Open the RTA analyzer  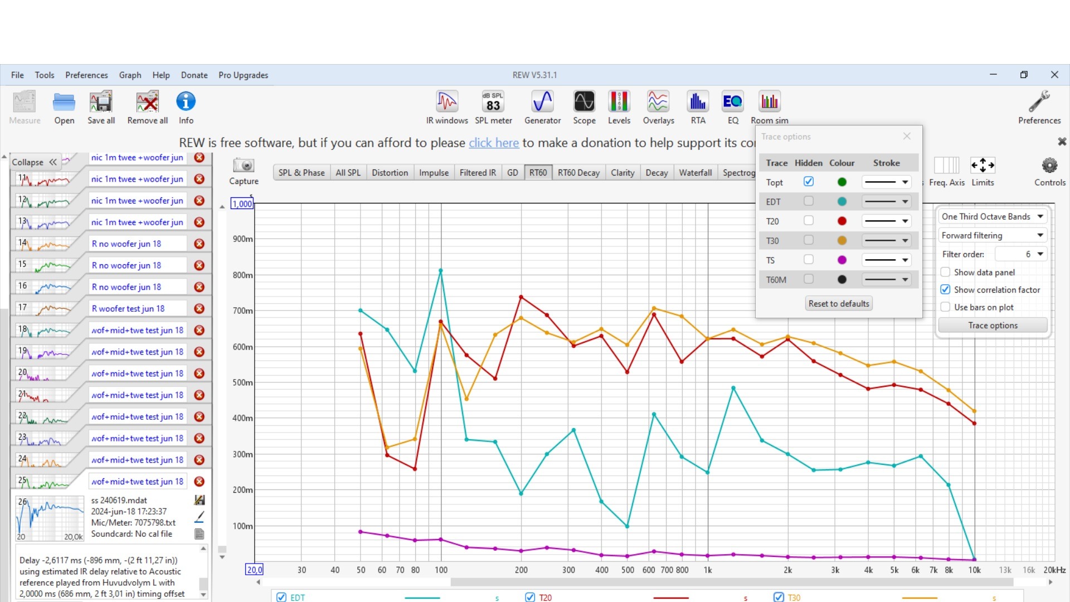point(698,108)
